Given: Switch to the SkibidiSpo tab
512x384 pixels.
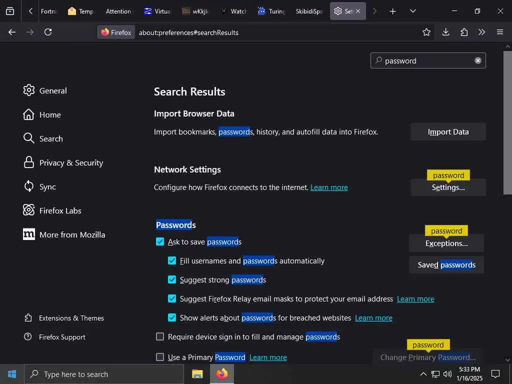Looking at the screenshot, I should [309, 11].
